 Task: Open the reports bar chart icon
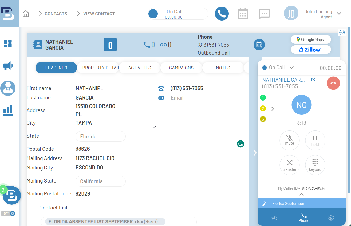(8, 110)
